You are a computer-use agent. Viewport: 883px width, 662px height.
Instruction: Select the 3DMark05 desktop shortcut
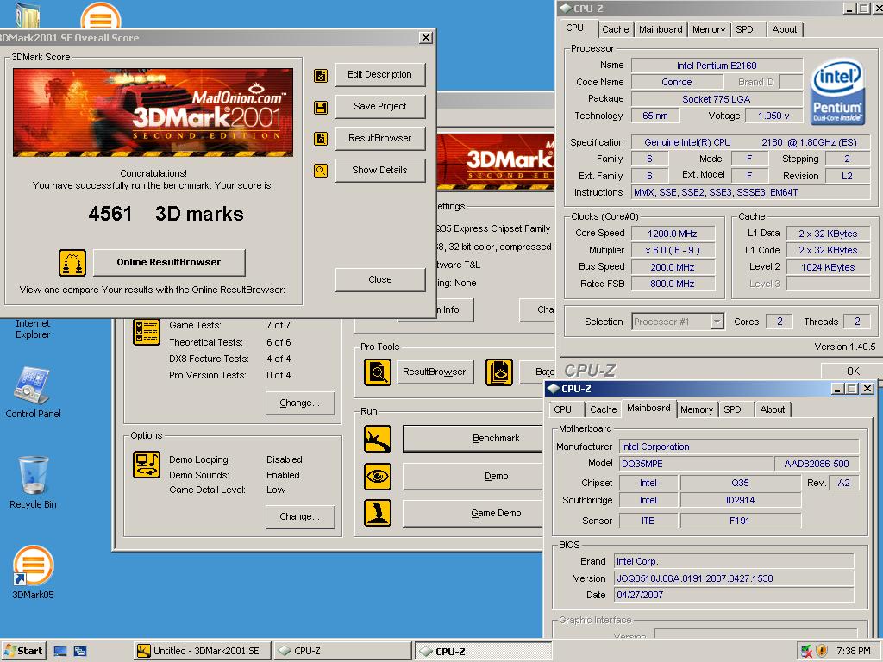pyautogui.click(x=33, y=572)
